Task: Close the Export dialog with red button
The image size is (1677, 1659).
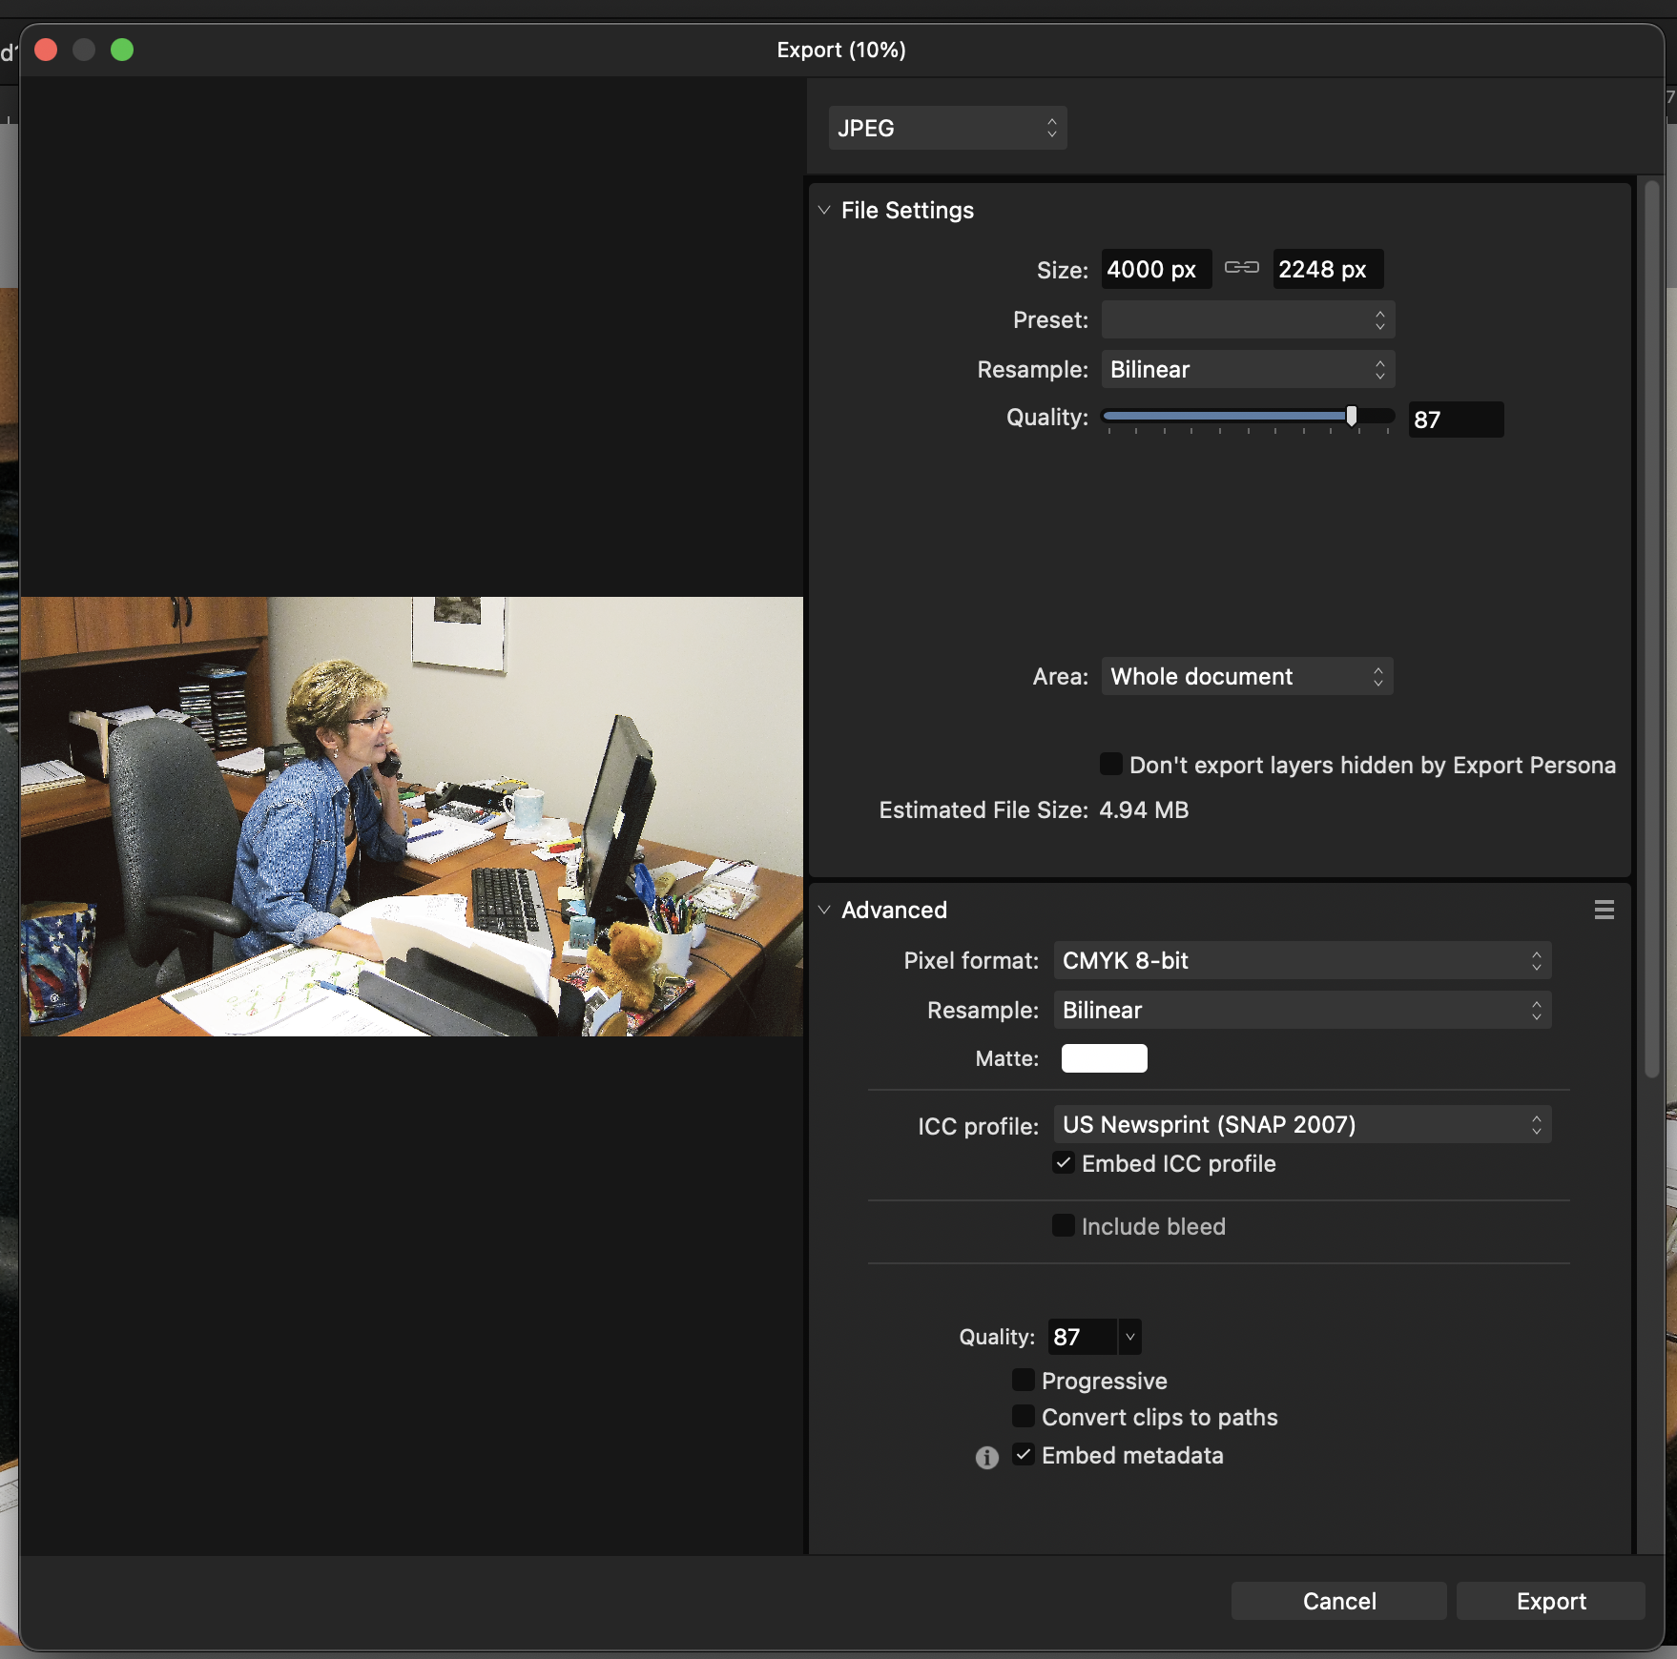Action: pos(46,50)
